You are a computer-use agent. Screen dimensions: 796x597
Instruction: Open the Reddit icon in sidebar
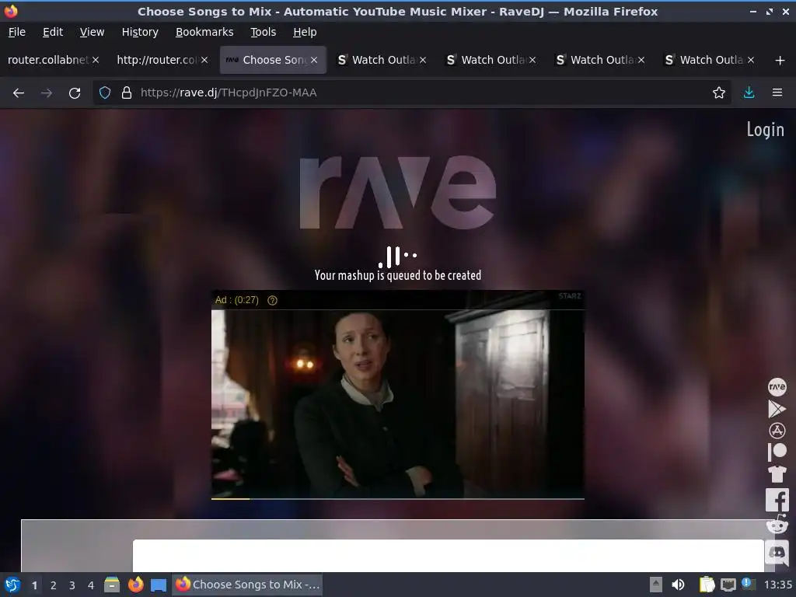[777, 524]
